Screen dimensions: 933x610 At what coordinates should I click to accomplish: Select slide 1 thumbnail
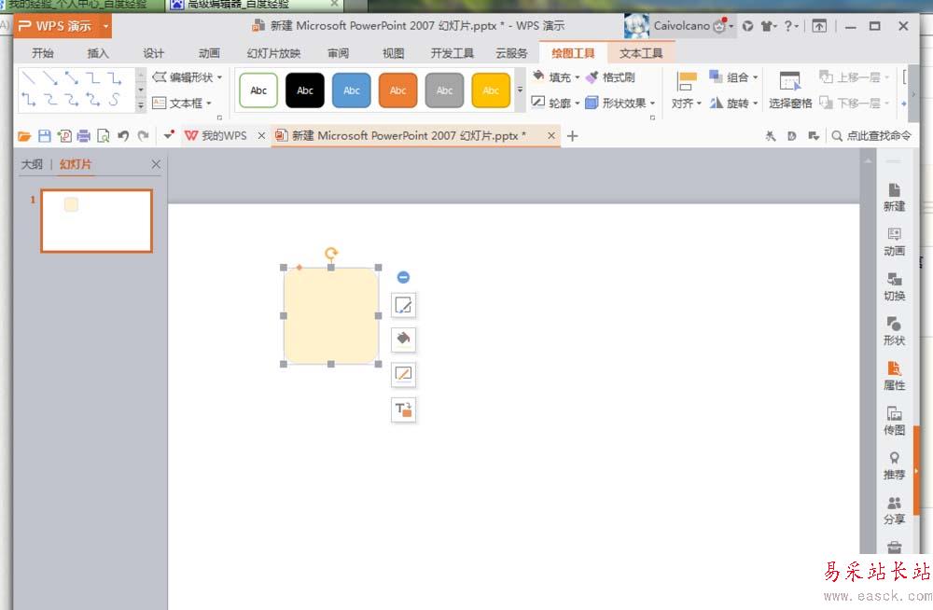pyautogui.click(x=96, y=221)
